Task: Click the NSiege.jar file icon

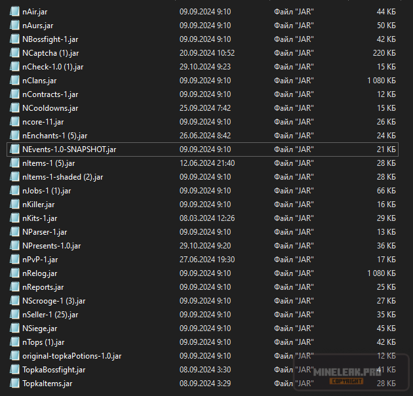Action: pyautogui.click(x=14, y=328)
